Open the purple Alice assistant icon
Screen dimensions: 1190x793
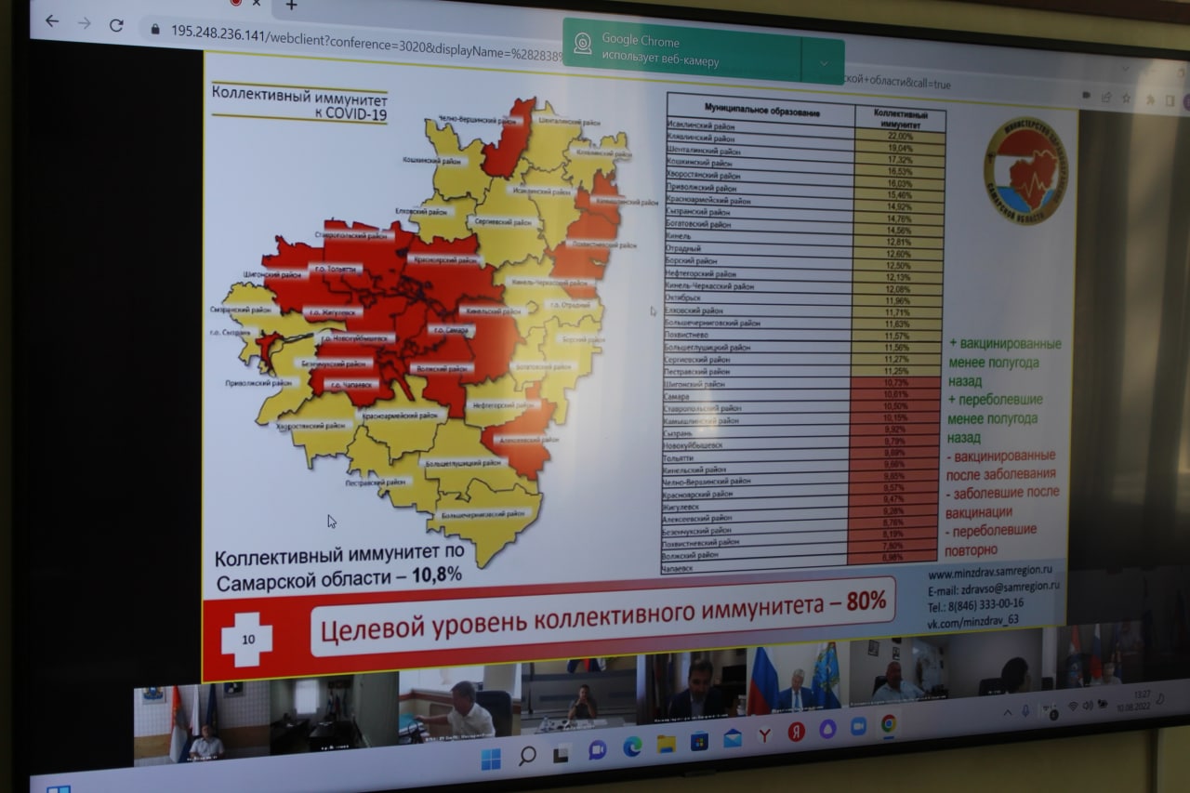coord(827,729)
